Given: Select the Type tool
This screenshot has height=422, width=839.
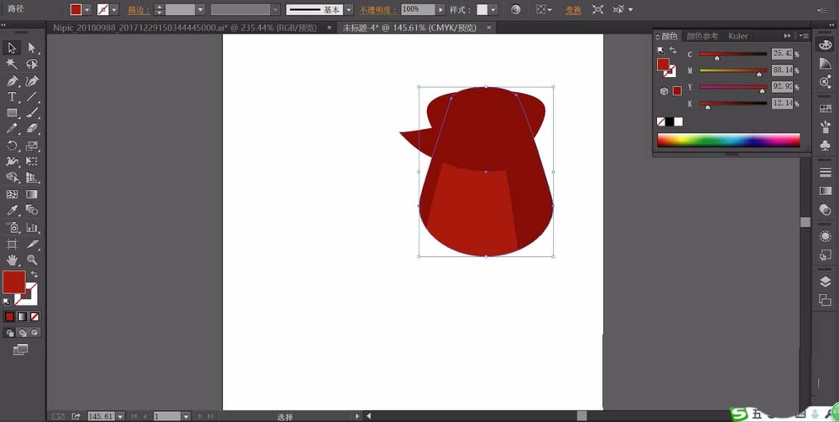Looking at the screenshot, I should (x=12, y=97).
